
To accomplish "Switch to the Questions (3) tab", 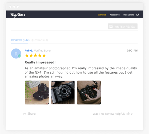I will tap(39, 40).
